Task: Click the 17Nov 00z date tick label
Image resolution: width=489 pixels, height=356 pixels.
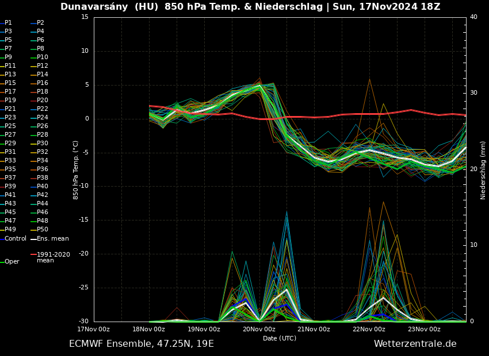Action: pyautogui.click(x=94, y=329)
